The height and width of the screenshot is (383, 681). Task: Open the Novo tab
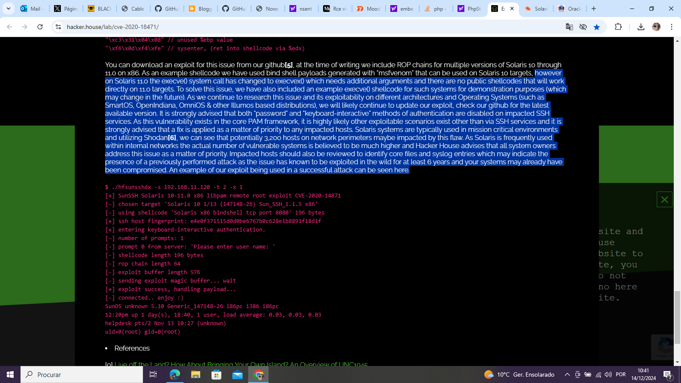pos(267,9)
